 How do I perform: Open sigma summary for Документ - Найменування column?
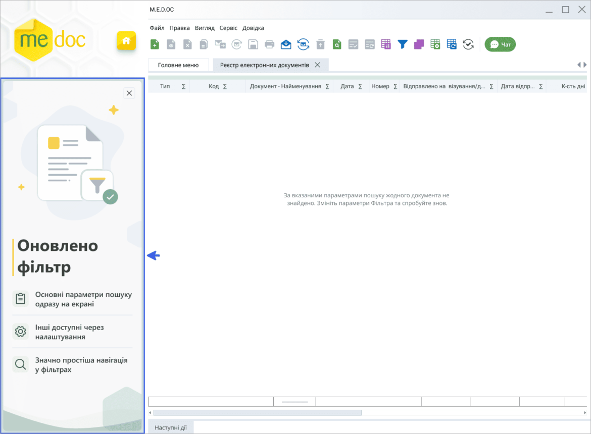point(327,87)
